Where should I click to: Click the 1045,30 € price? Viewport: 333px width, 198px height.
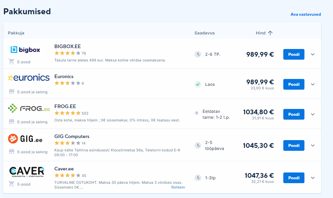[259, 145]
